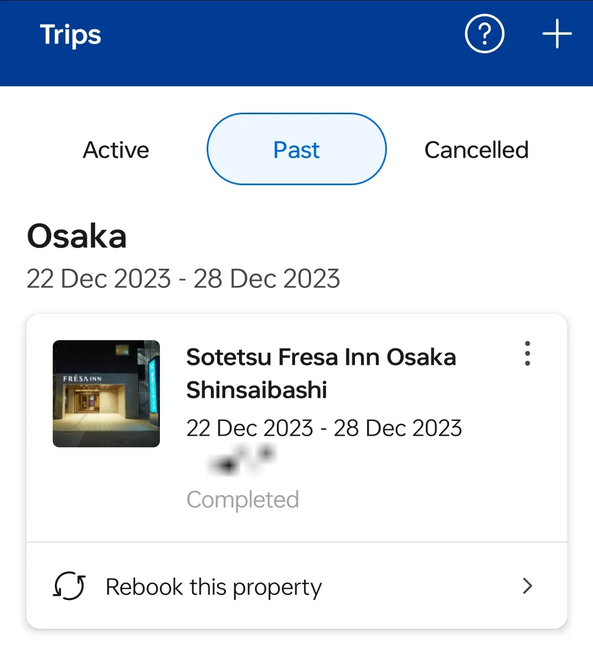Switch to the Active trips tab
593x660 pixels.
pyautogui.click(x=116, y=150)
